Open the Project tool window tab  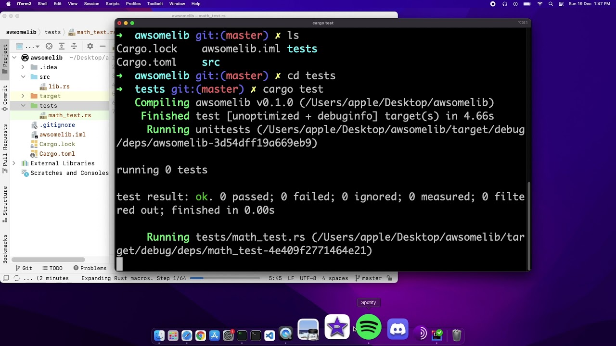[x=5, y=59]
